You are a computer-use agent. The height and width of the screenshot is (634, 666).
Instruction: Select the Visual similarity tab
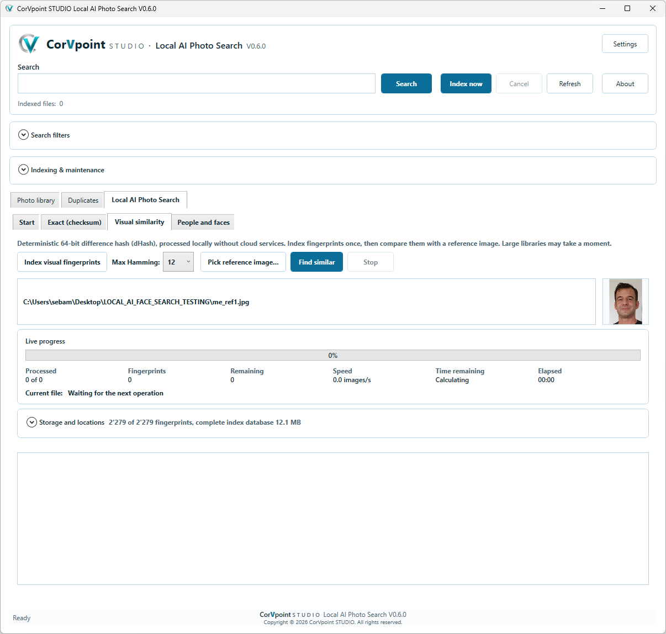click(x=139, y=222)
